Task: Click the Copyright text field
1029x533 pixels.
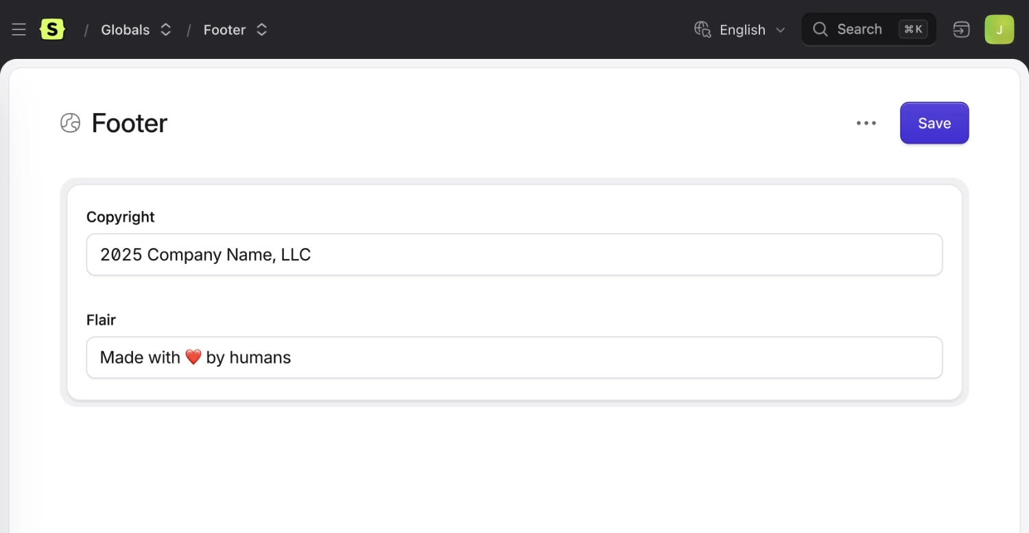Action: pyautogui.click(x=514, y=254)
